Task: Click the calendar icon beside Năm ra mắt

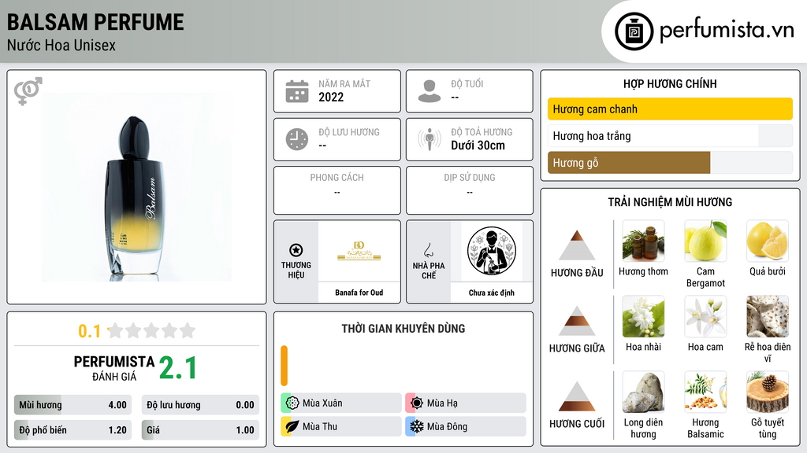Action: (297, 91)
